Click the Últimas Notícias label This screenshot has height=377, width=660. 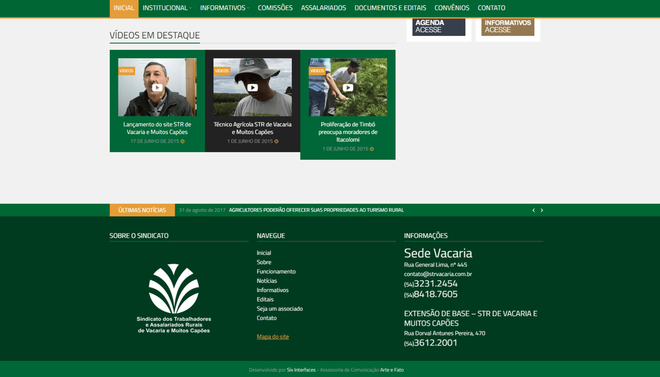click(x=142, y=210)
